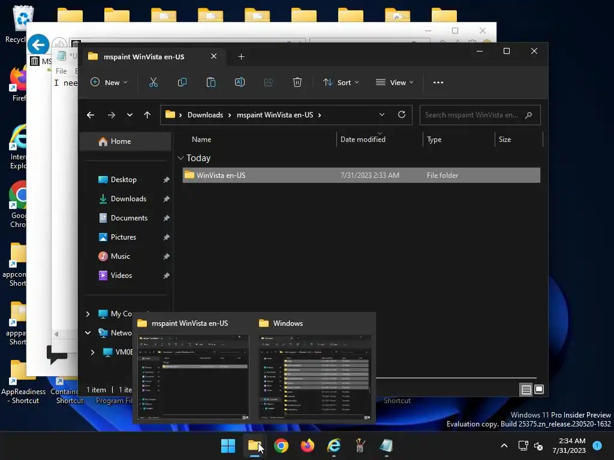Collapse the Network tree node
This screenshot has width=614, height=460.
88,333
